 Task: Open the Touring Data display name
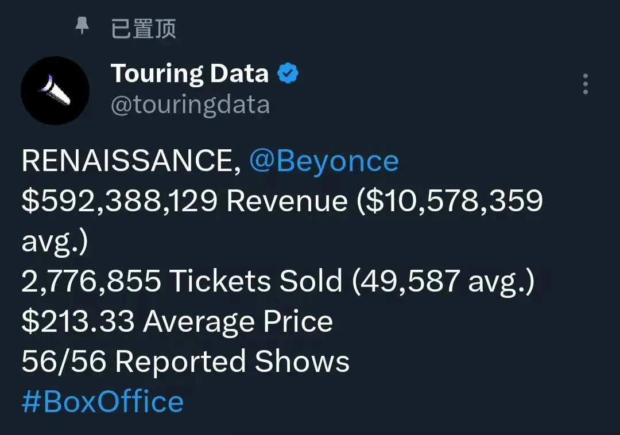click(190, 73)
